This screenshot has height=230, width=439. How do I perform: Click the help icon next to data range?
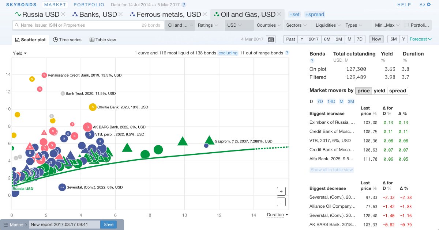(184, 5)
